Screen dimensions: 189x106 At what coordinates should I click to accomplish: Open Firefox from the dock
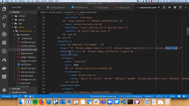pos(42,102)
